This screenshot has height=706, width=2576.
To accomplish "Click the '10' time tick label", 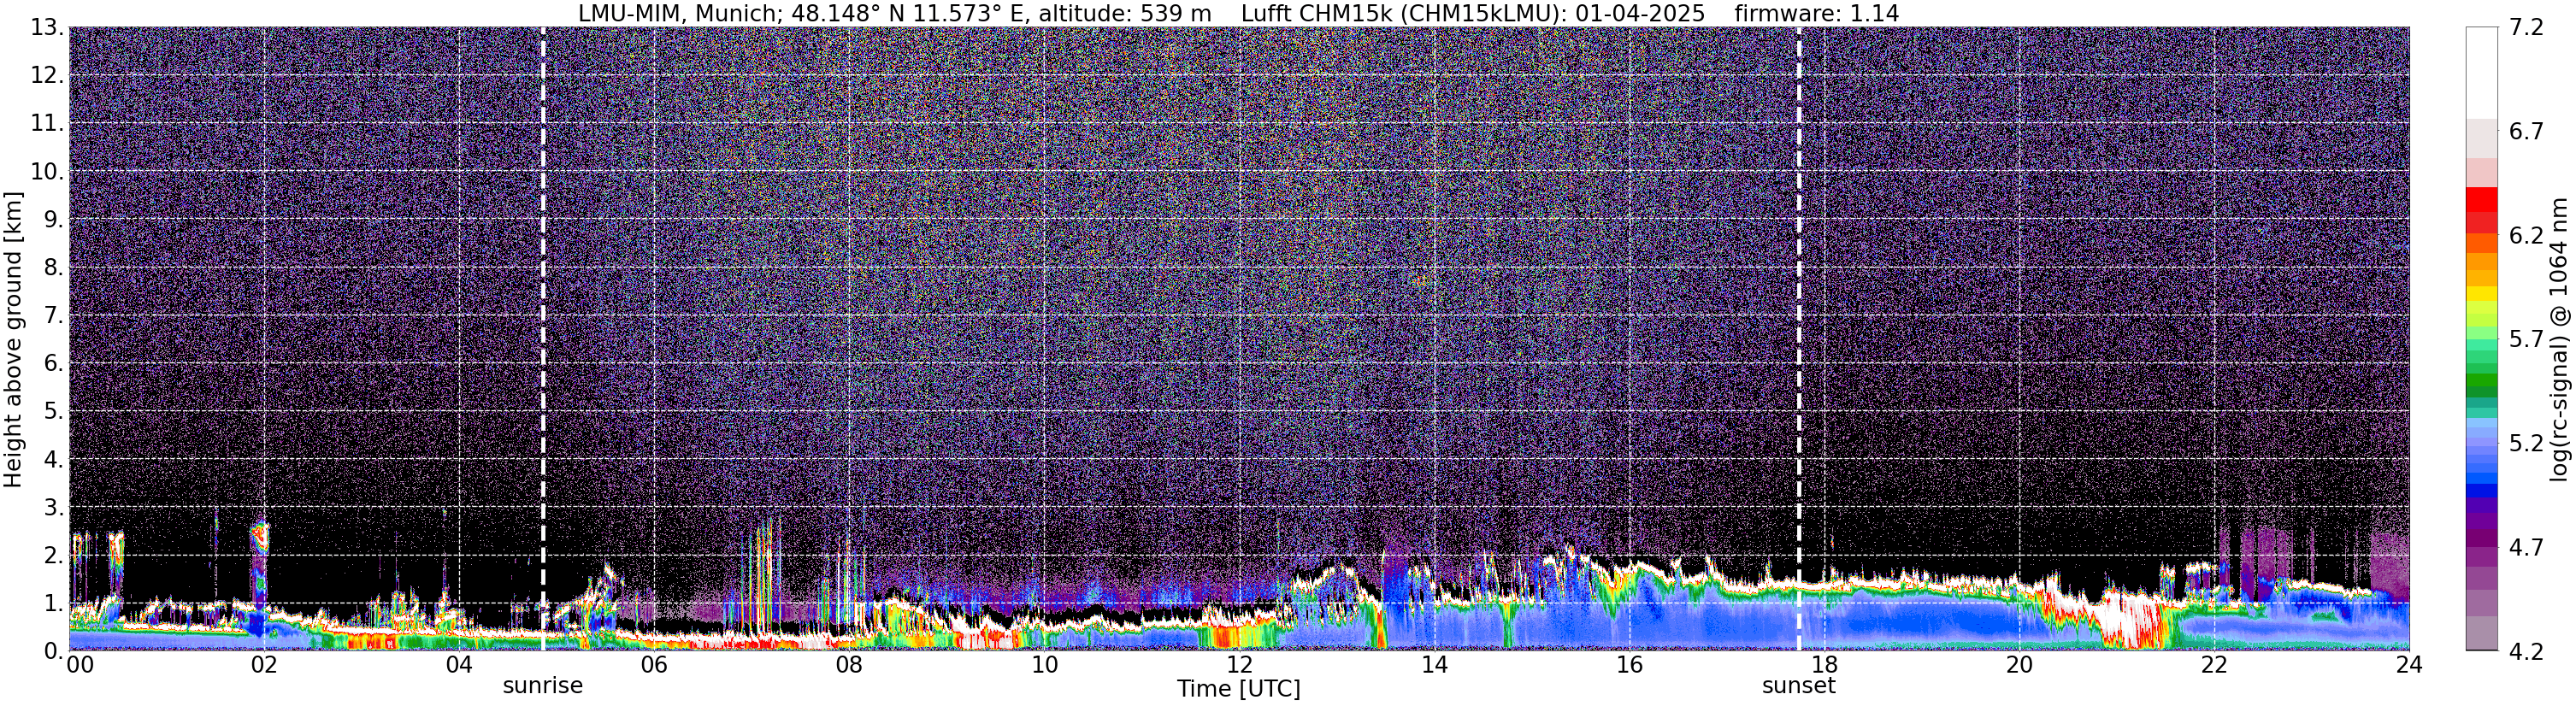I will pos(1044,665).
